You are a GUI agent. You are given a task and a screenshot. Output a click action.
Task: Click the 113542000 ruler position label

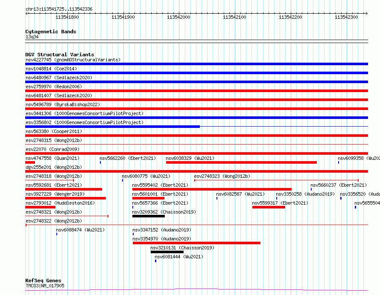click(178, 17)
